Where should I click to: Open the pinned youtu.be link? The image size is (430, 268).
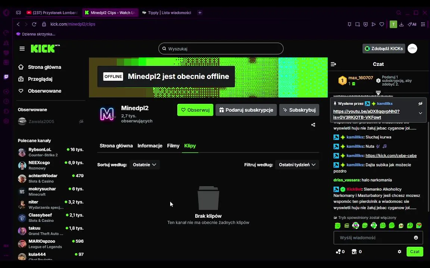click(366, 114)
